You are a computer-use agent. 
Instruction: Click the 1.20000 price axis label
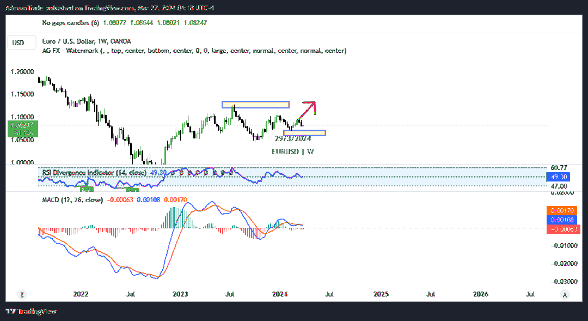point(22,72)
